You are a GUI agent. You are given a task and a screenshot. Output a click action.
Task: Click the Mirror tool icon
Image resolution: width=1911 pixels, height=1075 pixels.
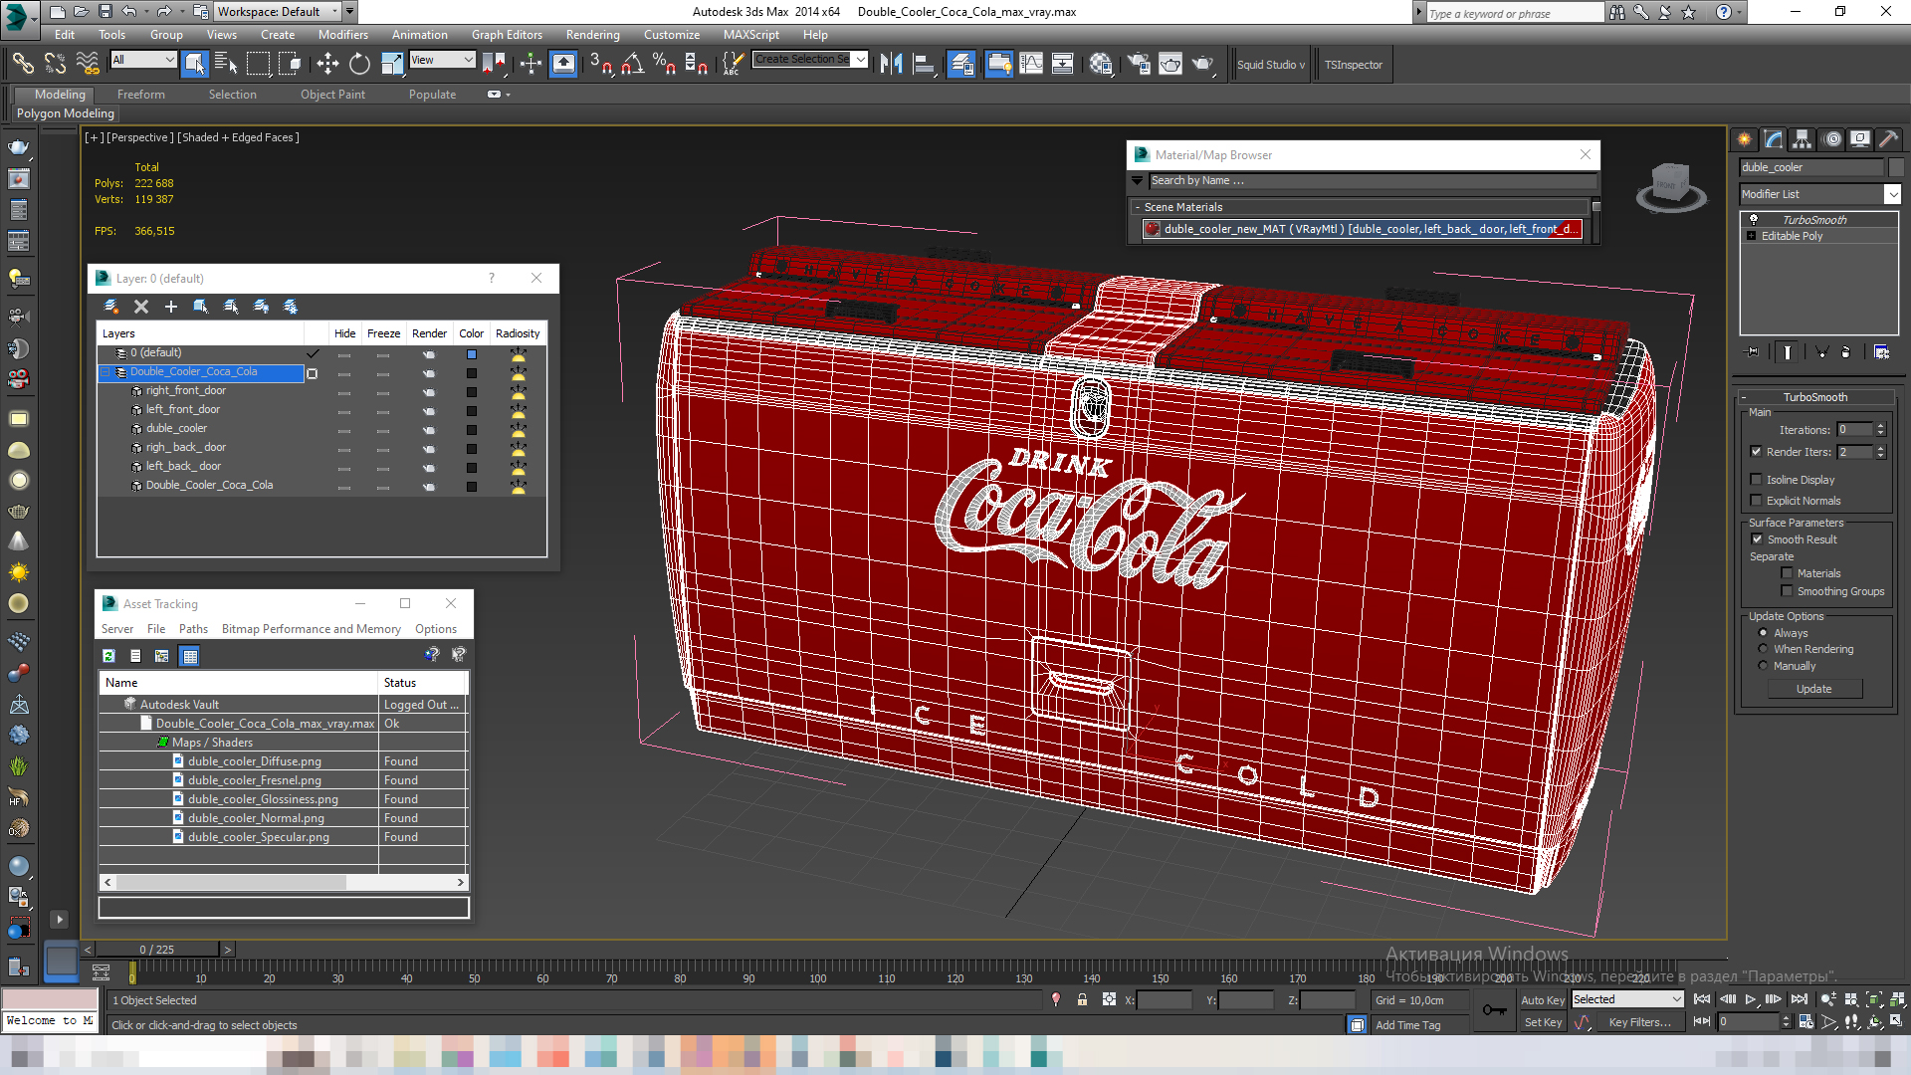click(891, 64)
